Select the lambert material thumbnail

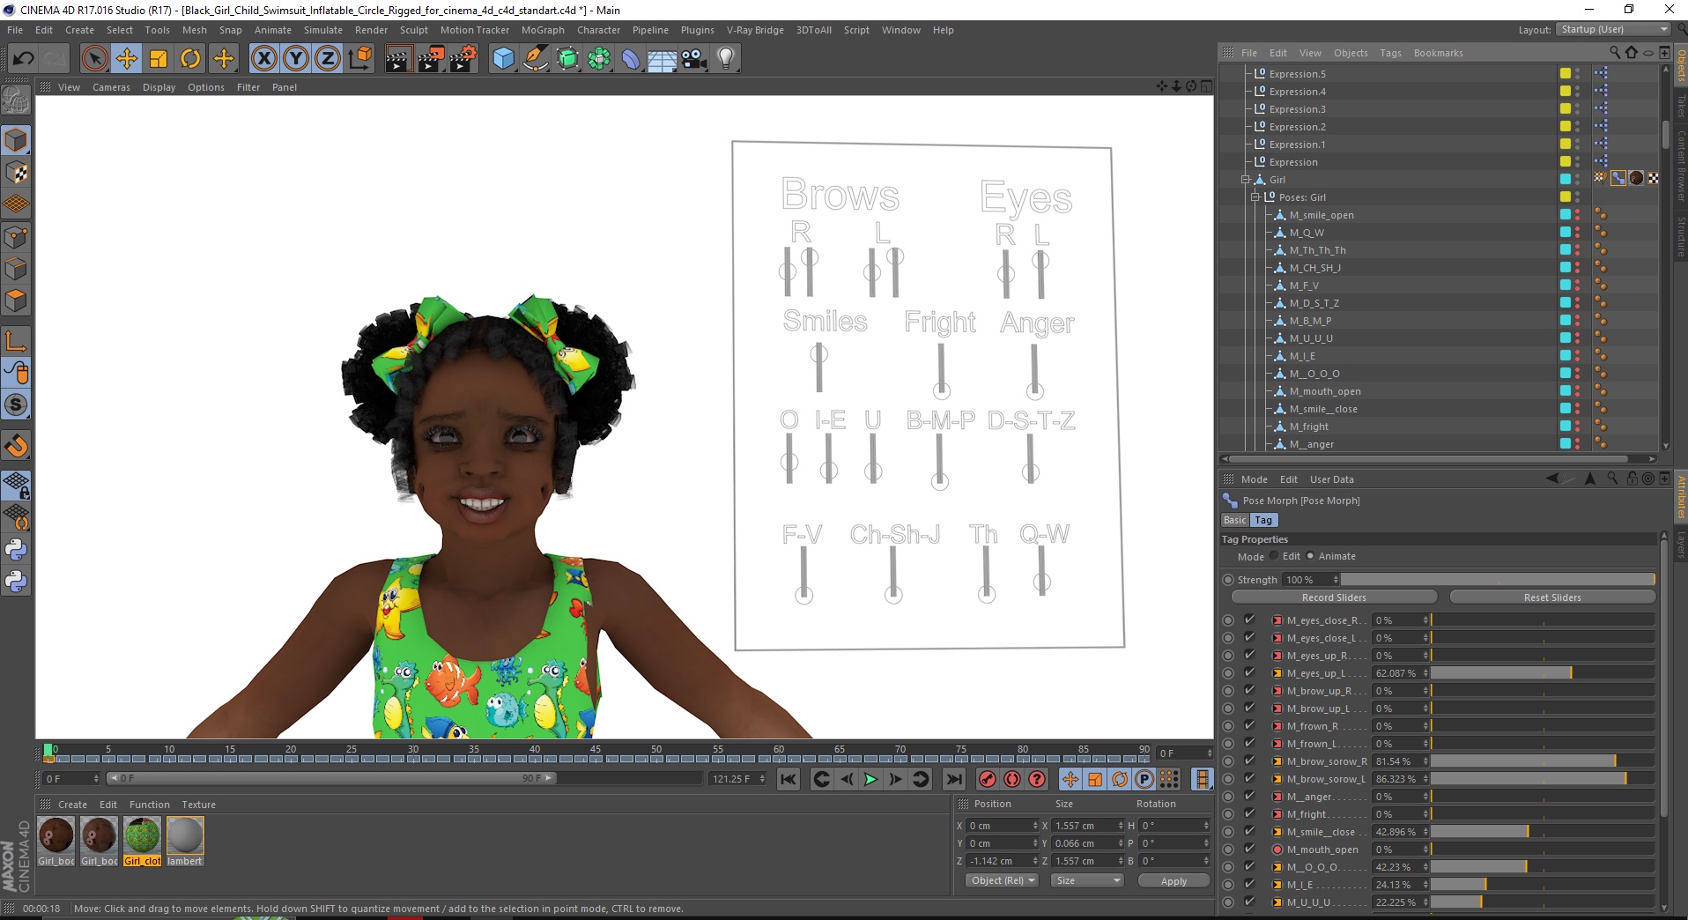[x=185, y=841]
